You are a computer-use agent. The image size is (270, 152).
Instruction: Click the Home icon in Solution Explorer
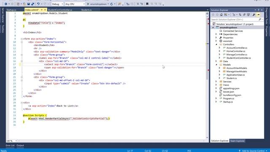221,15
